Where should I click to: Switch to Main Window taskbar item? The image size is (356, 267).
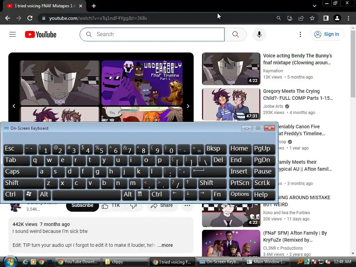click(x=267, y=262)
